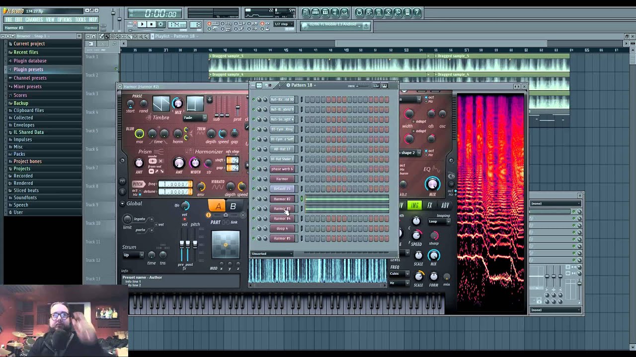Select the phase werb 6 channel button

click(x=282, y=169)
